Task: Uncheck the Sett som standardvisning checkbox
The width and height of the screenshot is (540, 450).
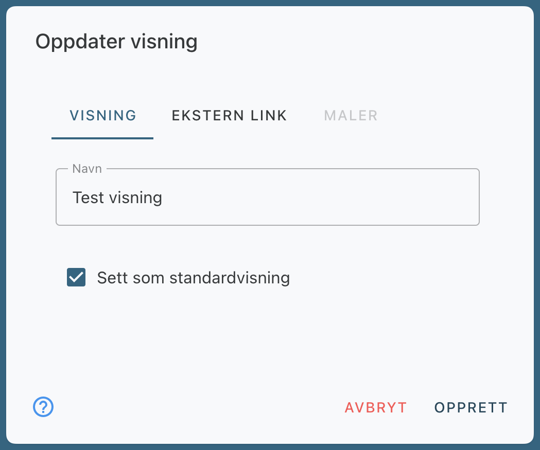Action: (76, 278)
